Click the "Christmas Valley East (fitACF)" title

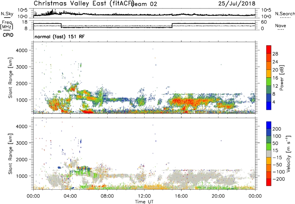(84, 3)
